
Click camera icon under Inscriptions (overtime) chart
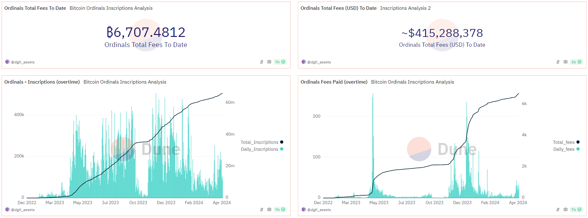tap(269, 209)
